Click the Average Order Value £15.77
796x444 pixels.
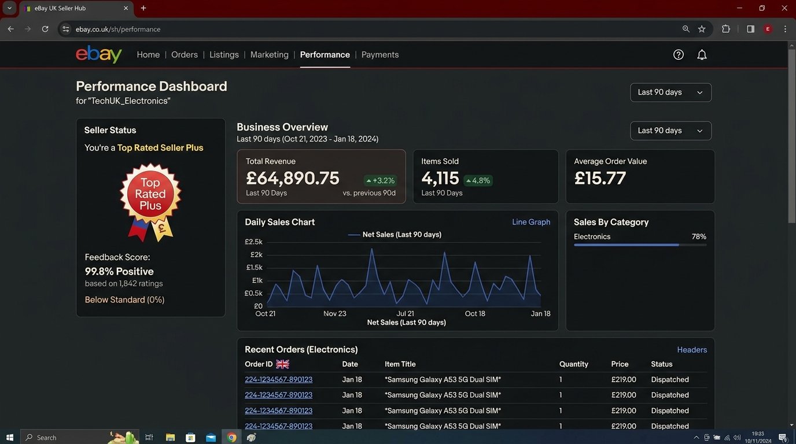[600, 178]
